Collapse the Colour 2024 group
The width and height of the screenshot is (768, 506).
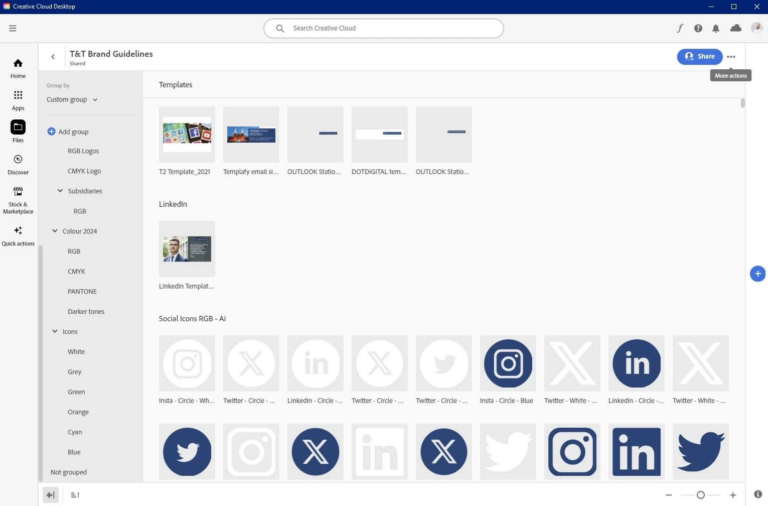click(55, 231)
